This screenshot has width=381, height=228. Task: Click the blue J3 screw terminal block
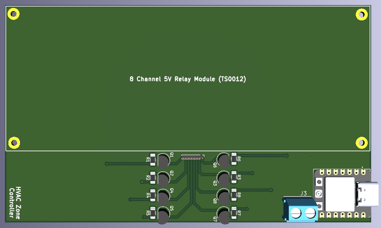(302, 210)
